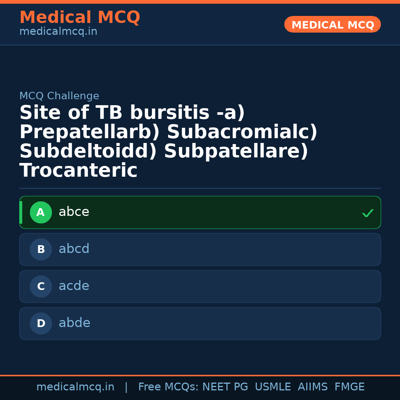Select answer option D labeled abde
The image size is (400, 400).
(x=200, y=323)
